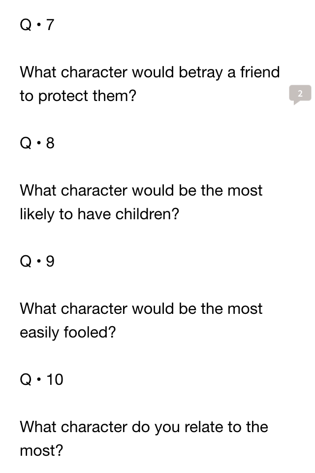This screenshot has height=473, width=315.
Task: Click the final word "most?" of question 10
Action: coord(41,451)
